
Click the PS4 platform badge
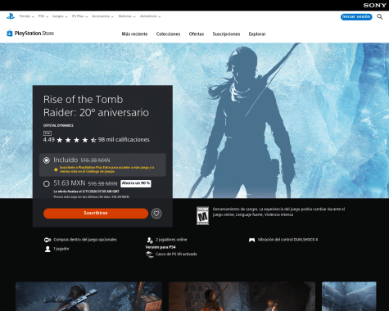pyautogui.click(x=47, y=133)
